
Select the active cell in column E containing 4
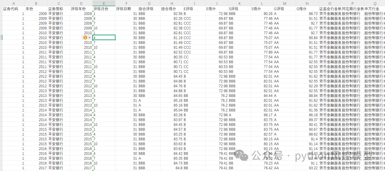(104, 37)
